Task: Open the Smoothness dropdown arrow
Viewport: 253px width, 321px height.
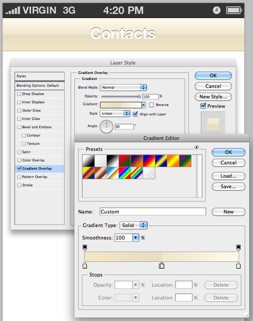Action: [136, 238]
